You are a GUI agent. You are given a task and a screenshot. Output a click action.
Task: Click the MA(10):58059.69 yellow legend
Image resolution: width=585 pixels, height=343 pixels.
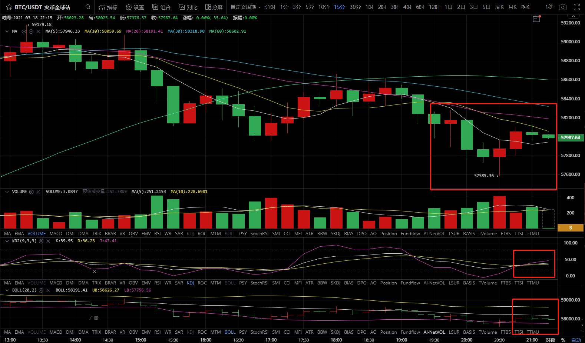coord(103,31)
